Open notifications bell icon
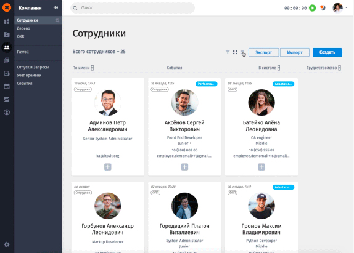This screenshot has height=253, width=354. pyautogui.click(x=323, y=8)
